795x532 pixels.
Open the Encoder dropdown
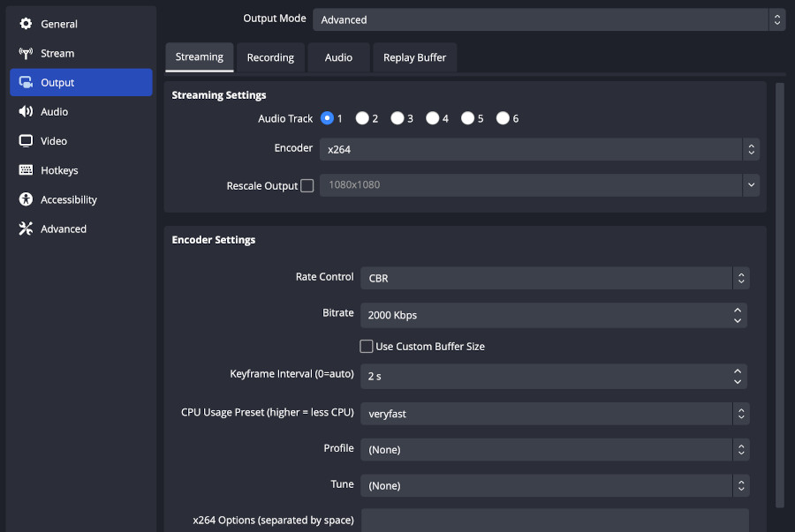(540, 149)
